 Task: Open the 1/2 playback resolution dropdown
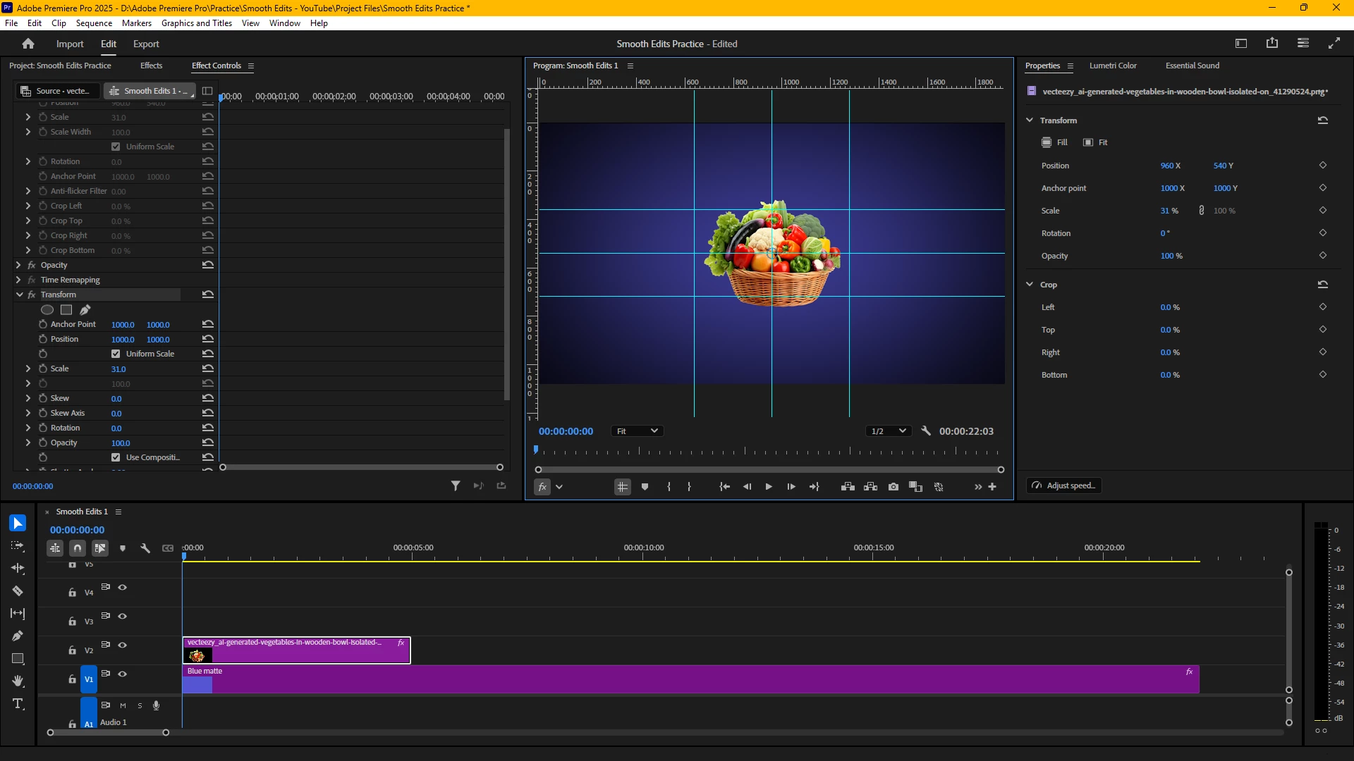pyautogui.click(x=888, y=431)
